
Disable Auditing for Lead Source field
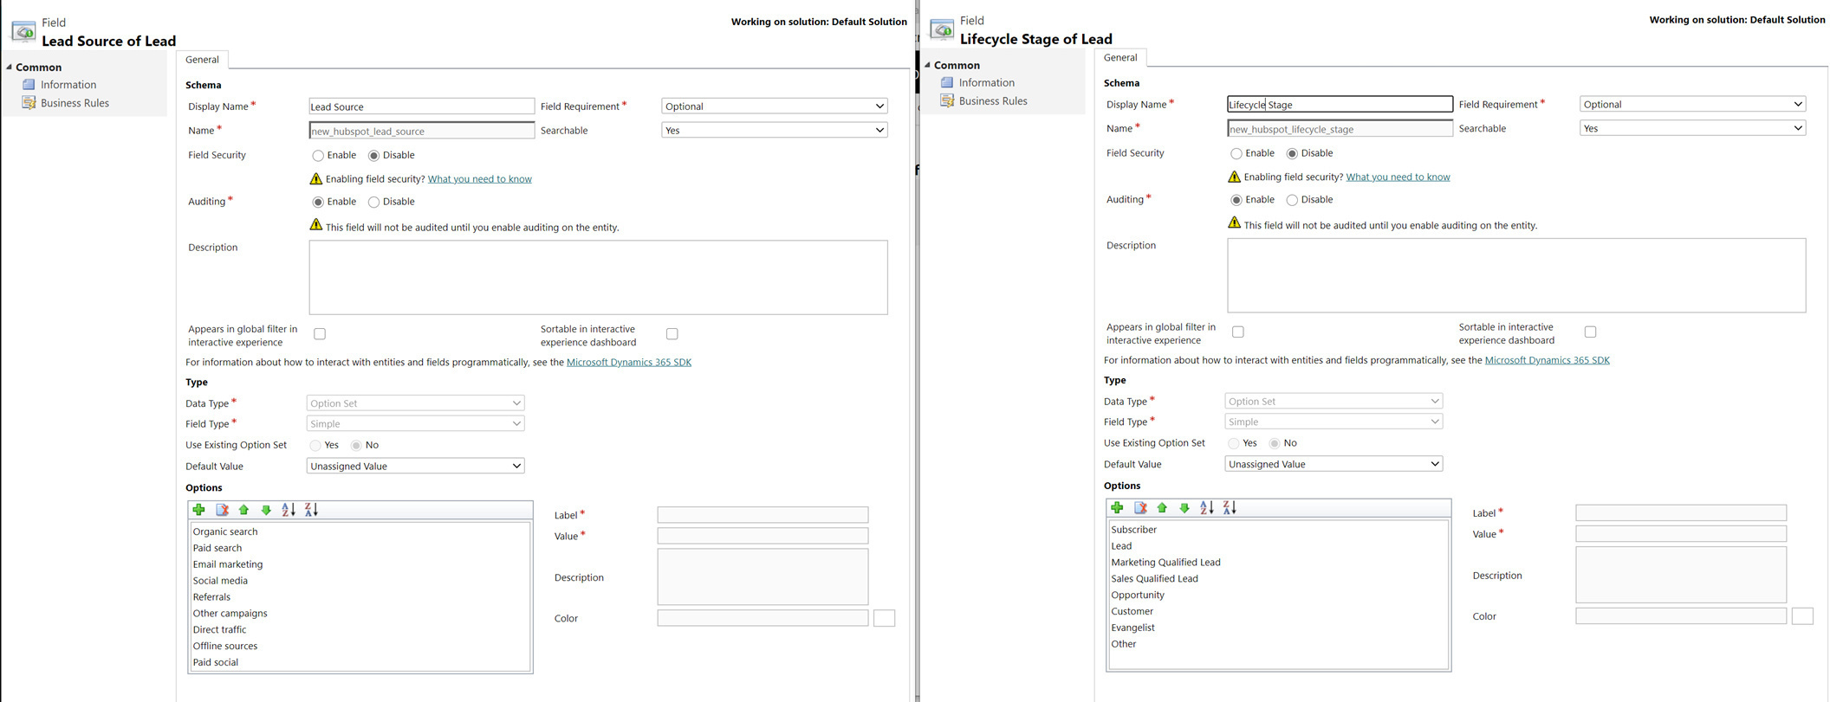point(373,203)
